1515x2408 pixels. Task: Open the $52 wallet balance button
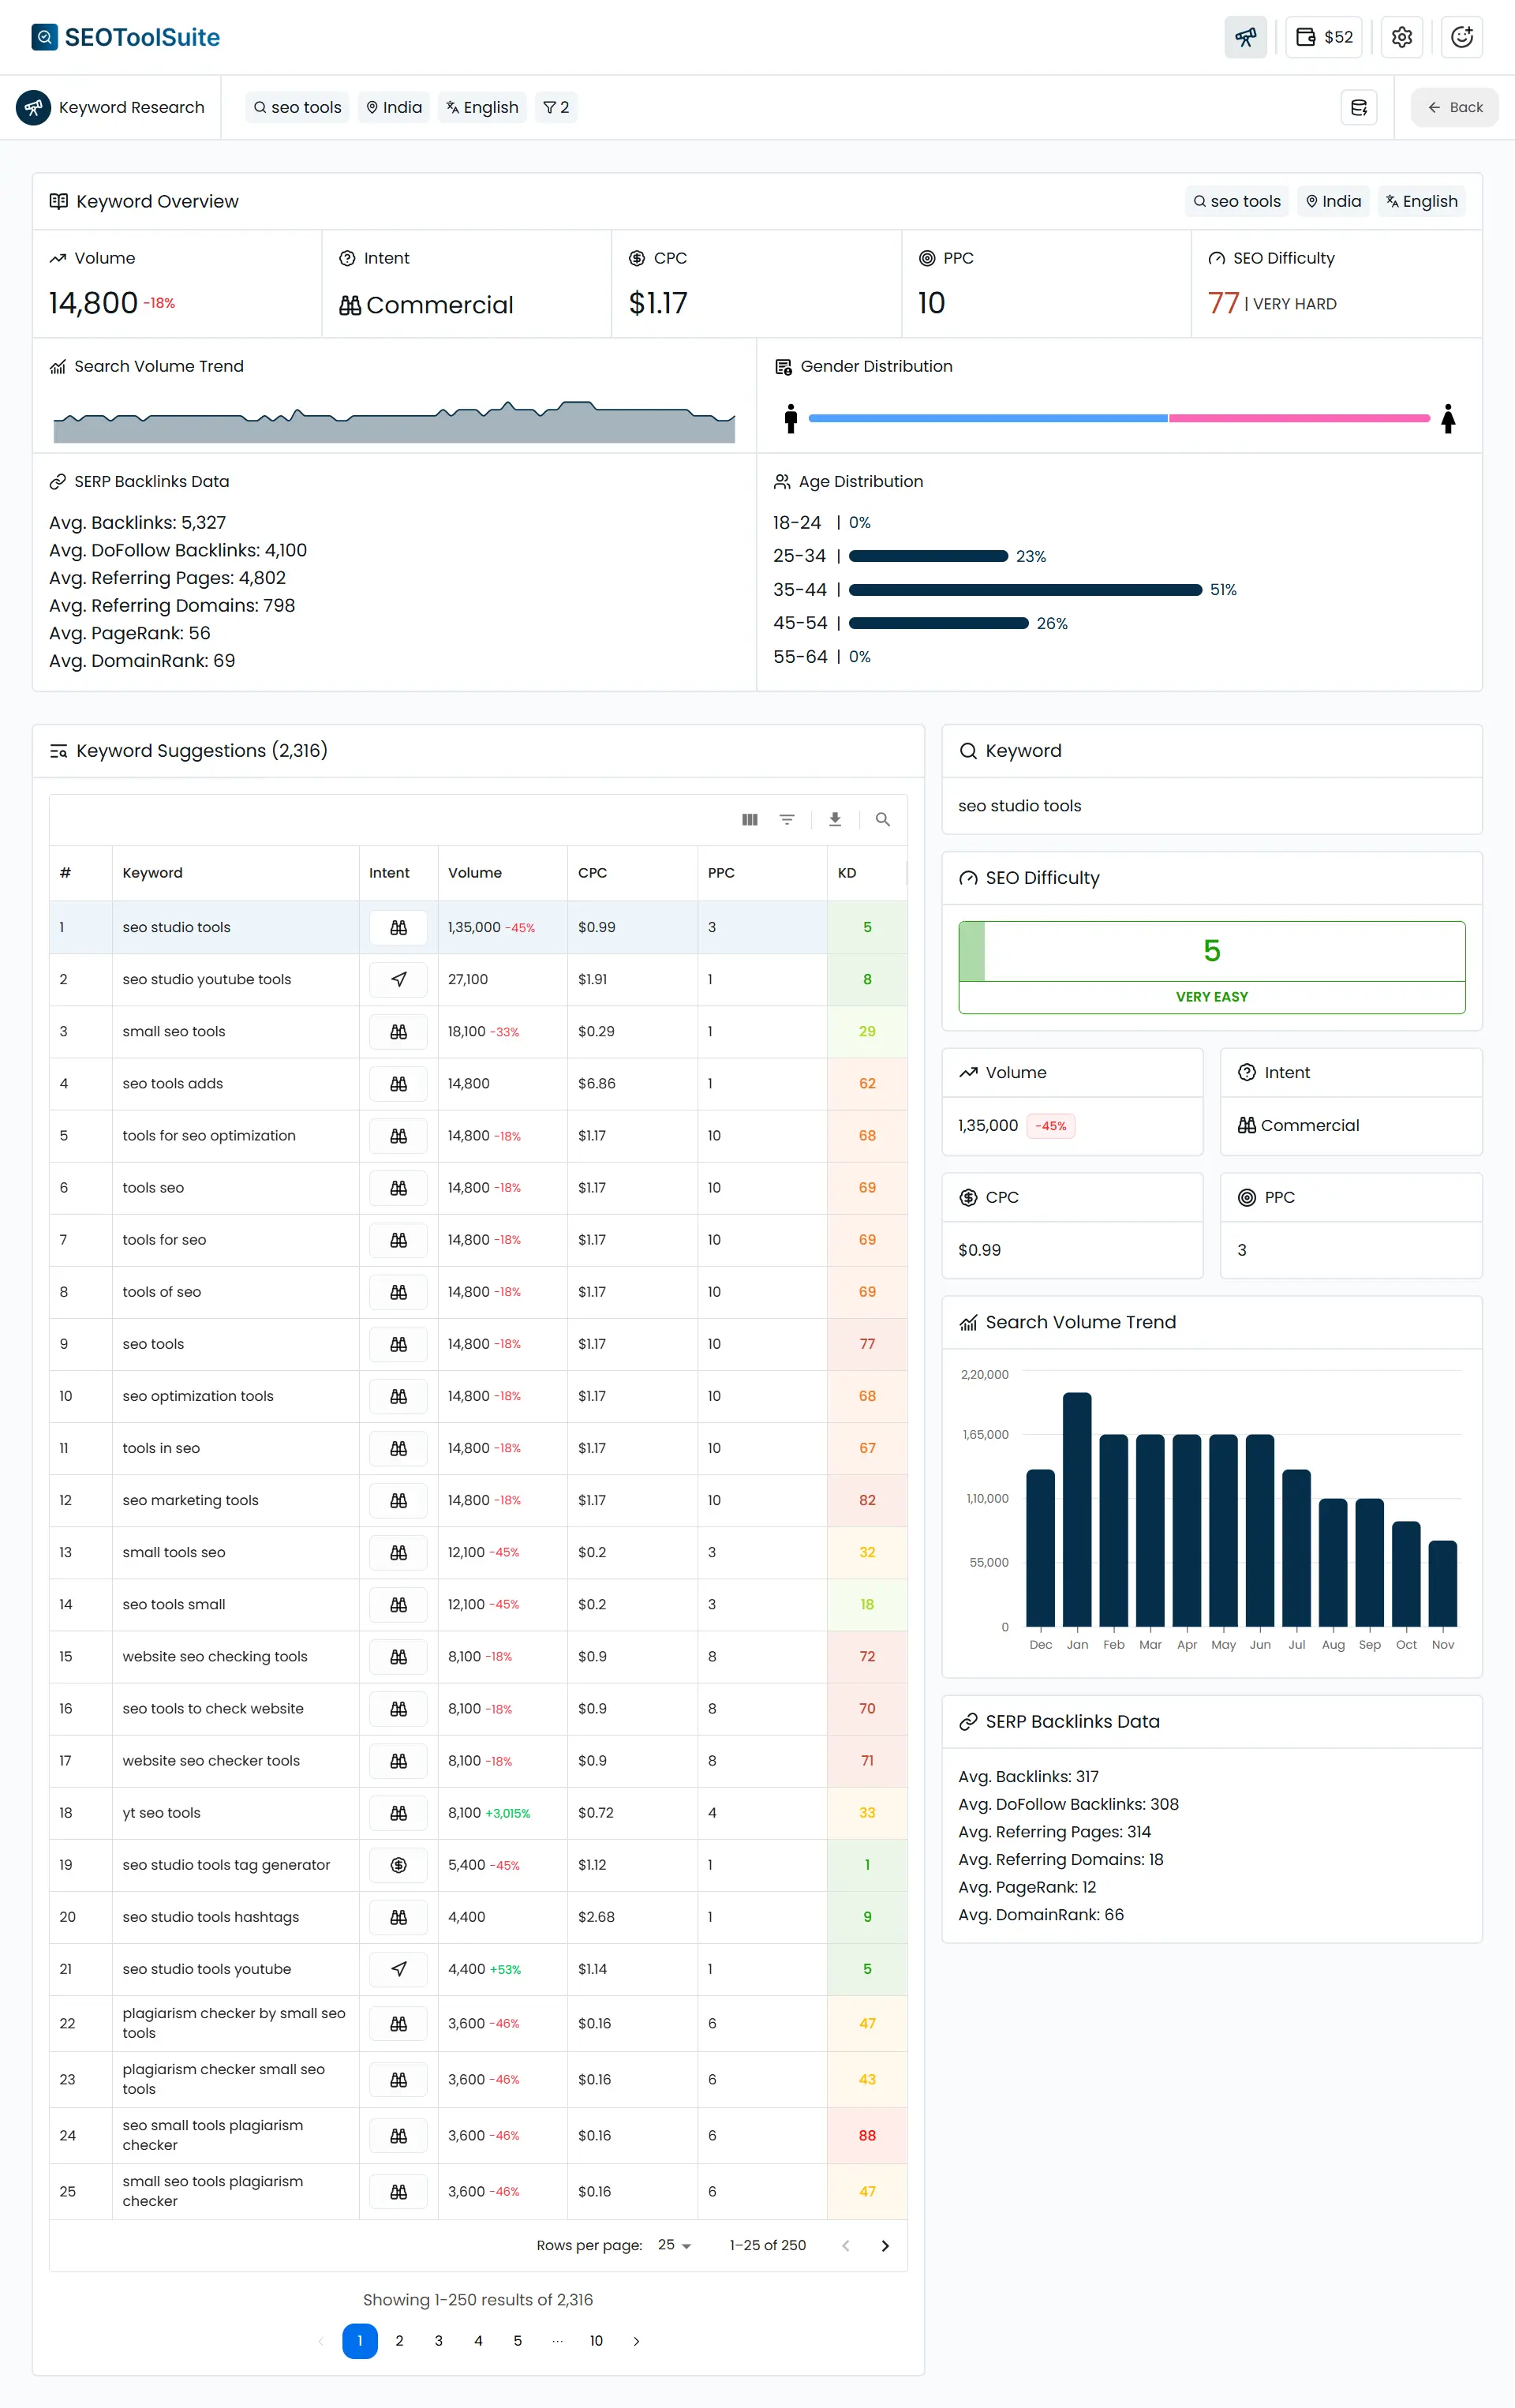1324,37
